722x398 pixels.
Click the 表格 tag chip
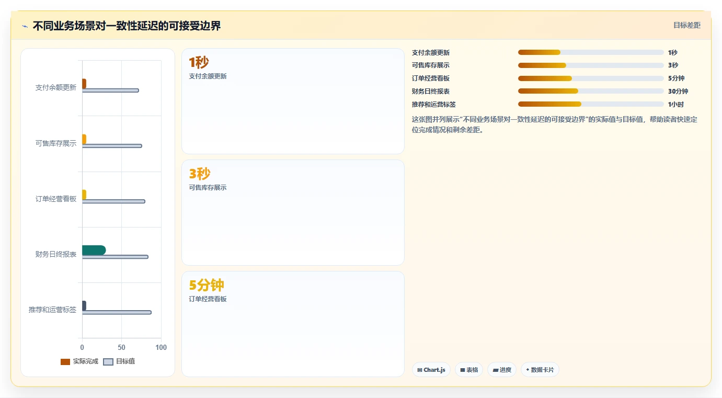pos(469,370)
